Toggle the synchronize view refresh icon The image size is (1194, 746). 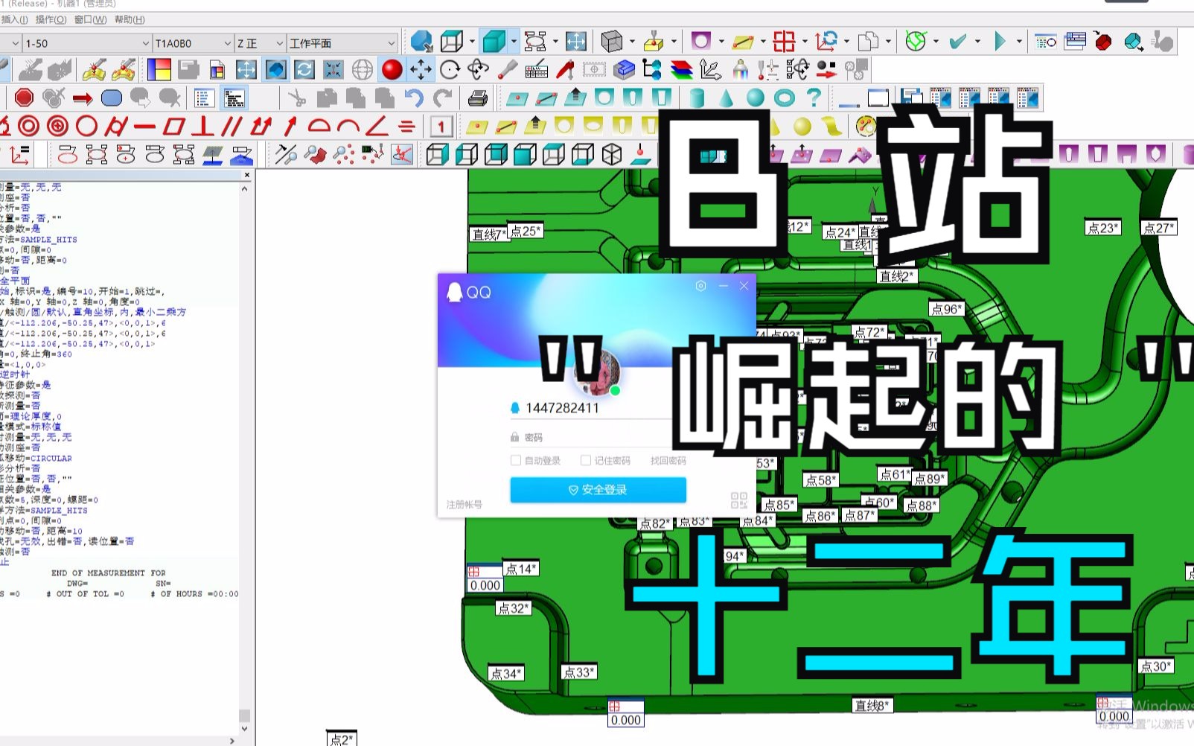coord(304,69)
